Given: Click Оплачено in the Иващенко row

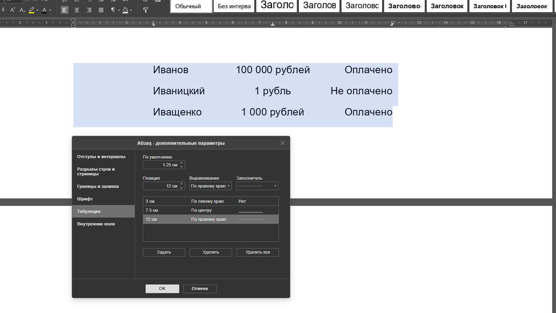Looking at the screenshot, I should tap(368, 112).
